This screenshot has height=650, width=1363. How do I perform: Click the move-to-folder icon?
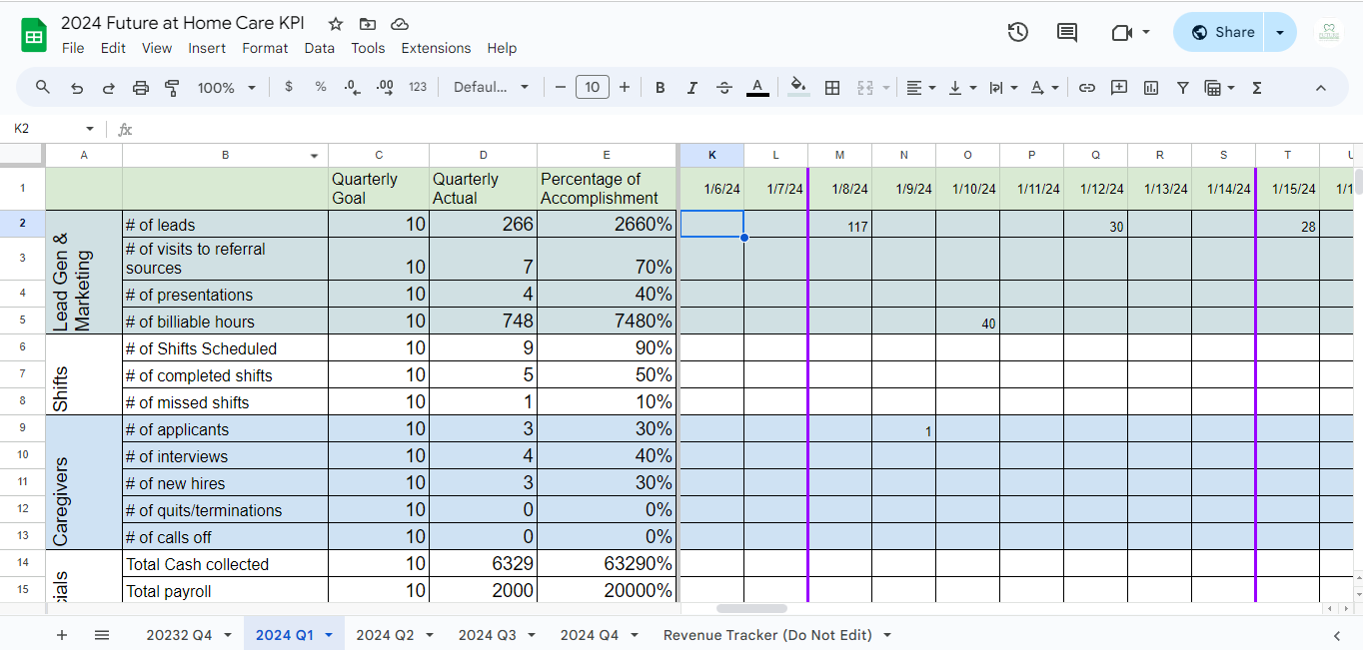pyautogui.click(x=368, y=24)
